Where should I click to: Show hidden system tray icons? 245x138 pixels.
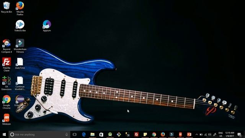click(197, 135)
